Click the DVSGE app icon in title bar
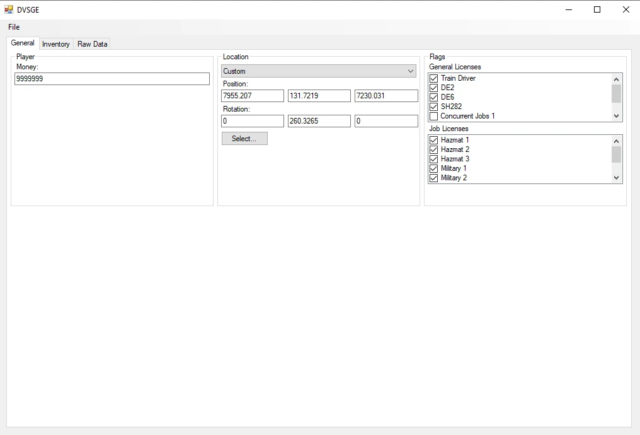Viewport: 640px width, 435px height. [x=9, y=9]
